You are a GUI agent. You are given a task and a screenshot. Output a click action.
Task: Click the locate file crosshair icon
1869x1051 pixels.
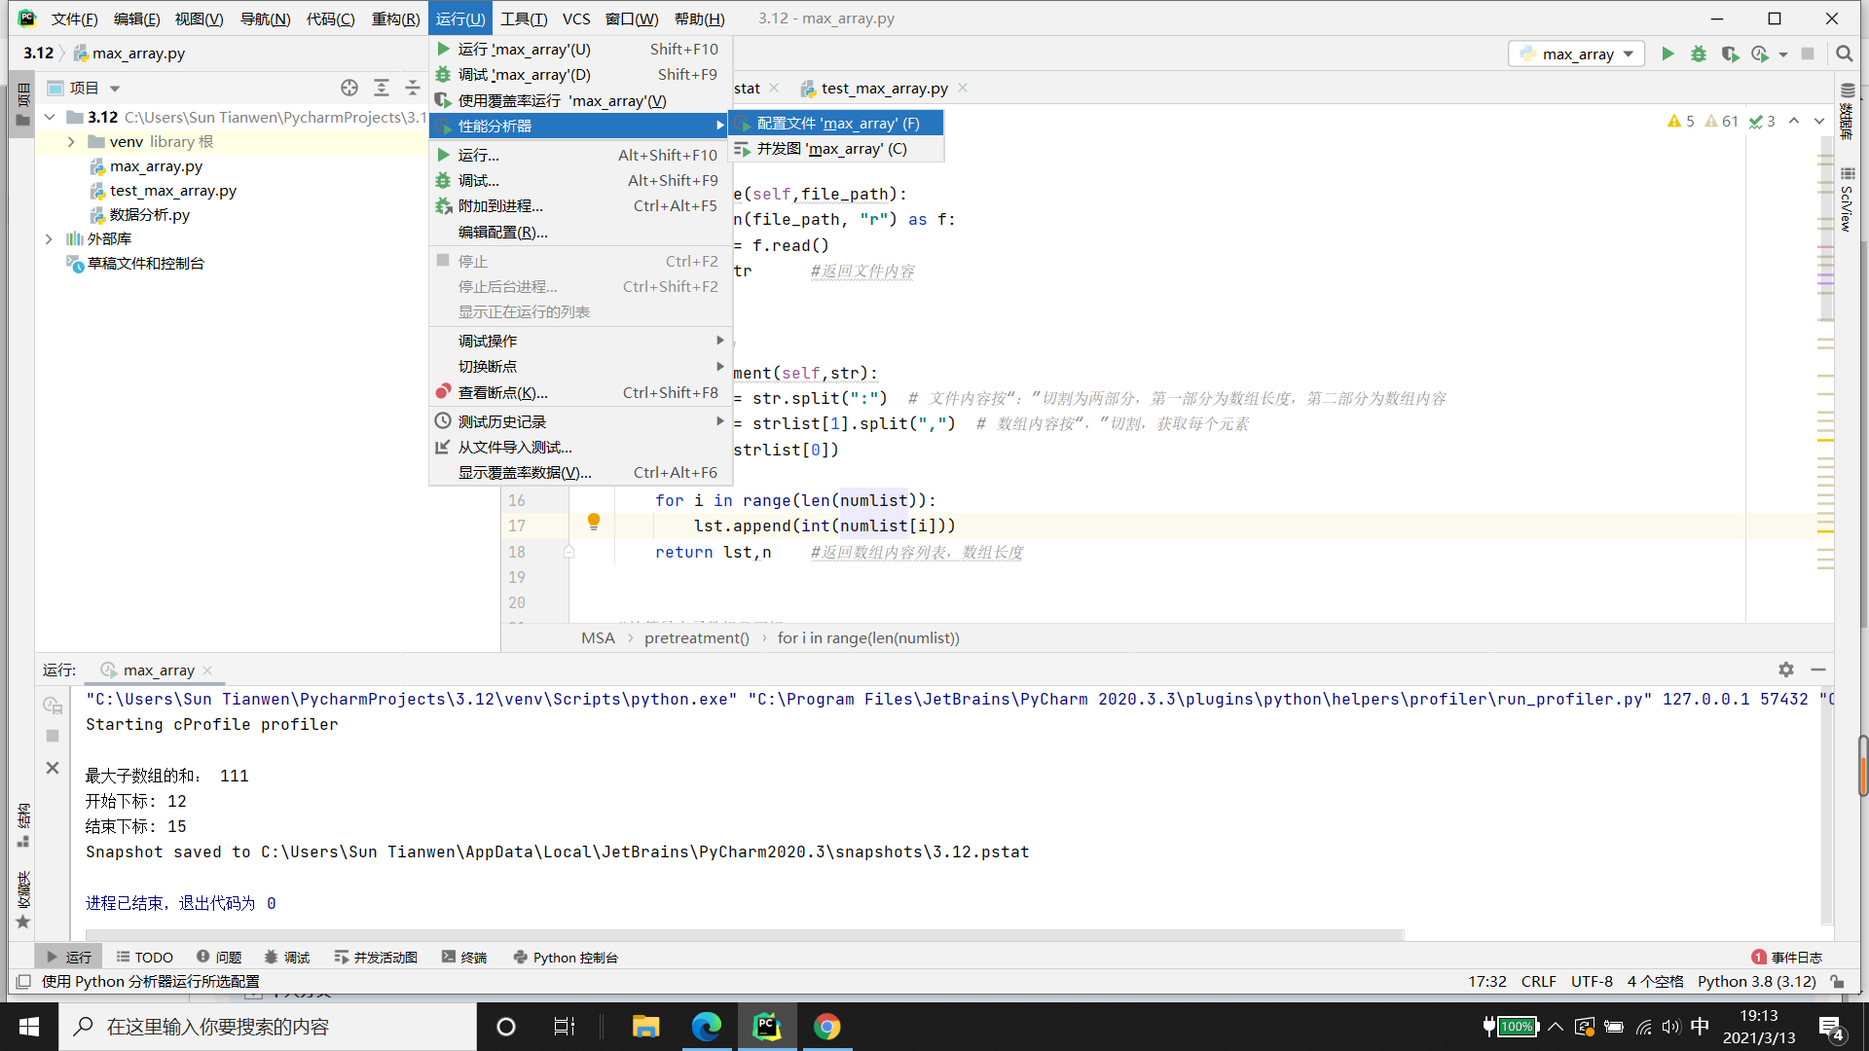[349, 88]
